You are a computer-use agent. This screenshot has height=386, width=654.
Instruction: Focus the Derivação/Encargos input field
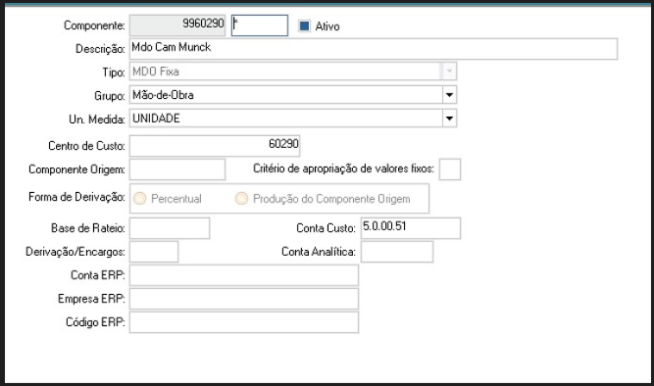point(154,252)
